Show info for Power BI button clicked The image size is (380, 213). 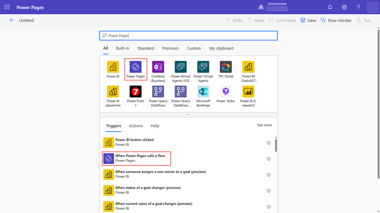coord(269,143)
